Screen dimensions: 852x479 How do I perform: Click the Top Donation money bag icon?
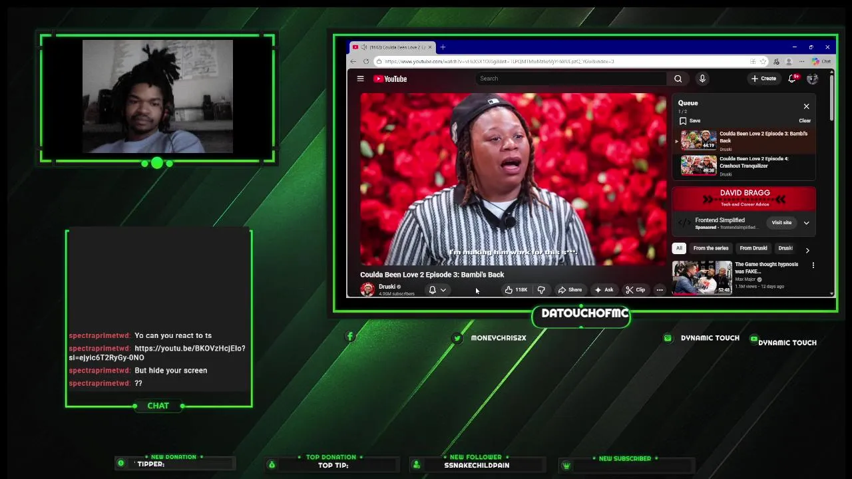(272, 464)
